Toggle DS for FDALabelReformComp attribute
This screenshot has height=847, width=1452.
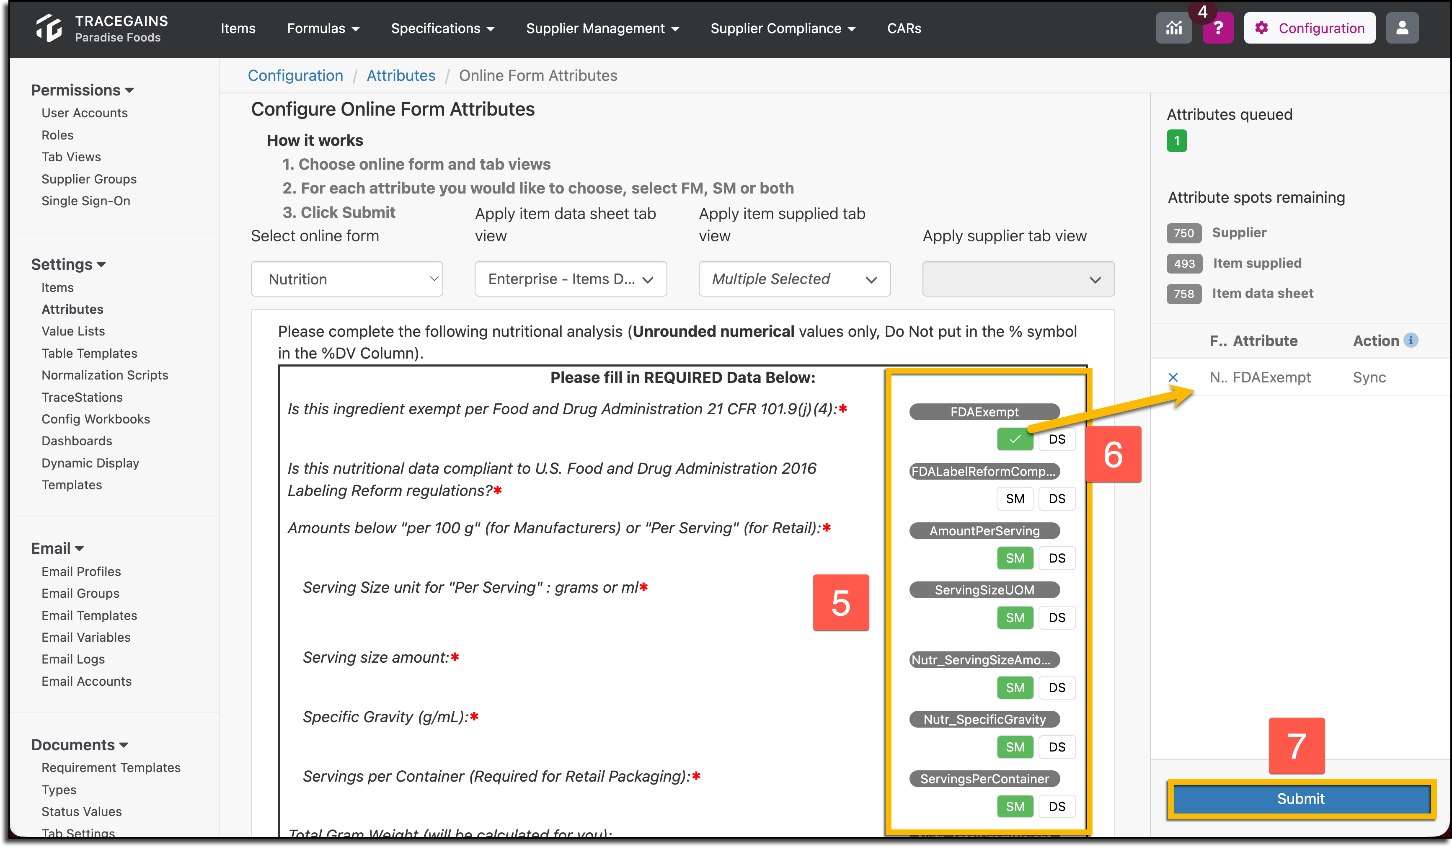point(1057,498)
